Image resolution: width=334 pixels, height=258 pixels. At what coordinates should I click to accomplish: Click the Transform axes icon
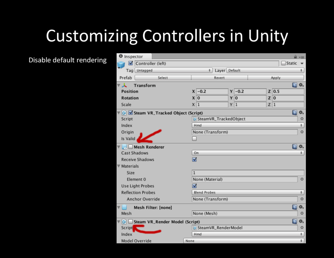click(x=124, y=85)
